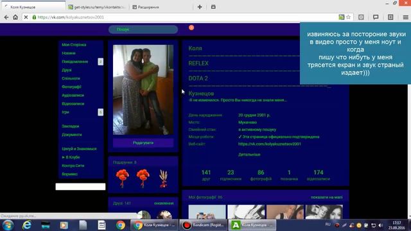The width and height of the screenshot is (411, 231).
Task: Click the Детальніше link
Action: [249, 155]
